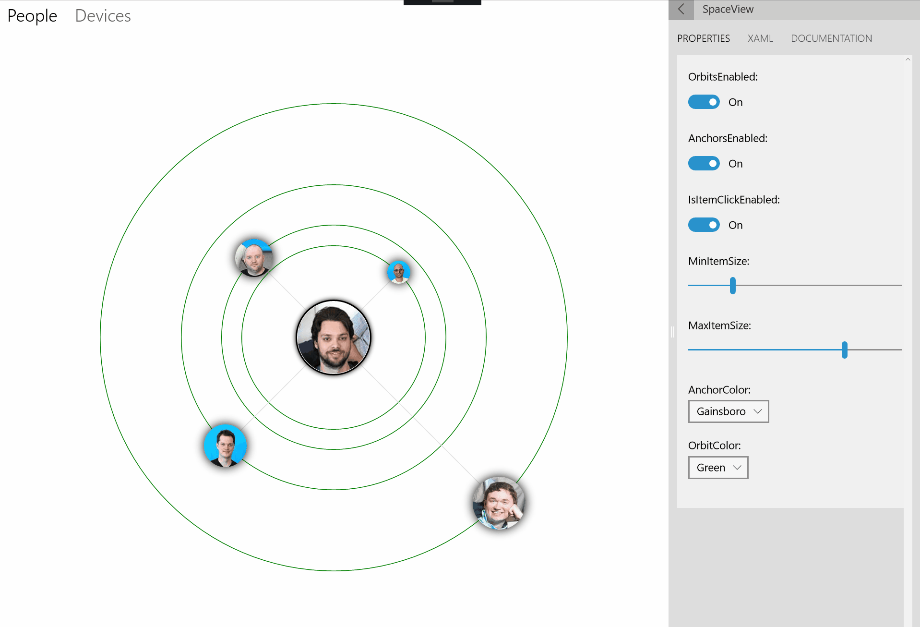Turn off the IsItemClickEnabled switch
The image size is (920, 627).
click(x=704, y=225)
